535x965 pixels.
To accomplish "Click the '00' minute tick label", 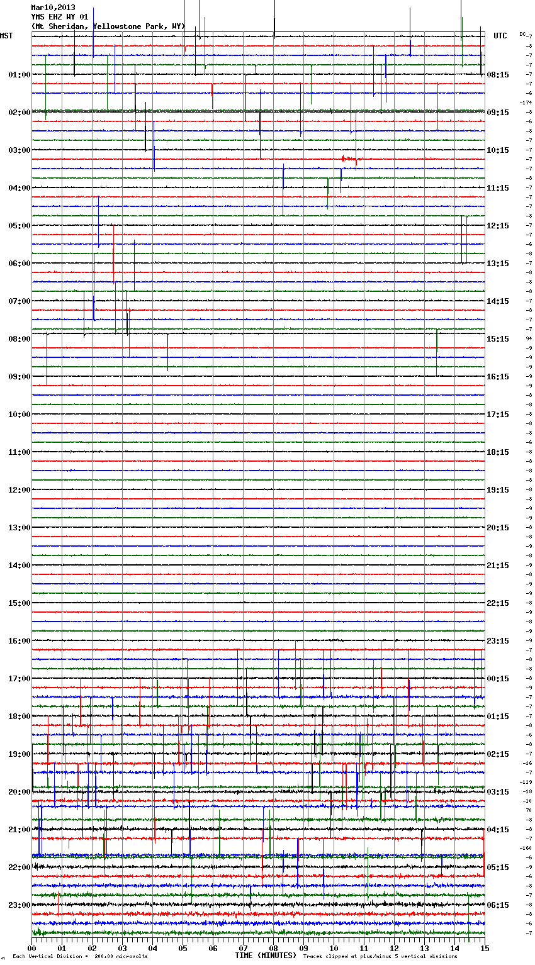I will 31,948.
